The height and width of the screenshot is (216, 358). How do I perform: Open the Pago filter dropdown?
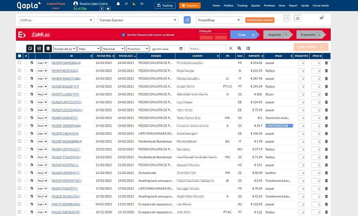(x=89, y=49)
